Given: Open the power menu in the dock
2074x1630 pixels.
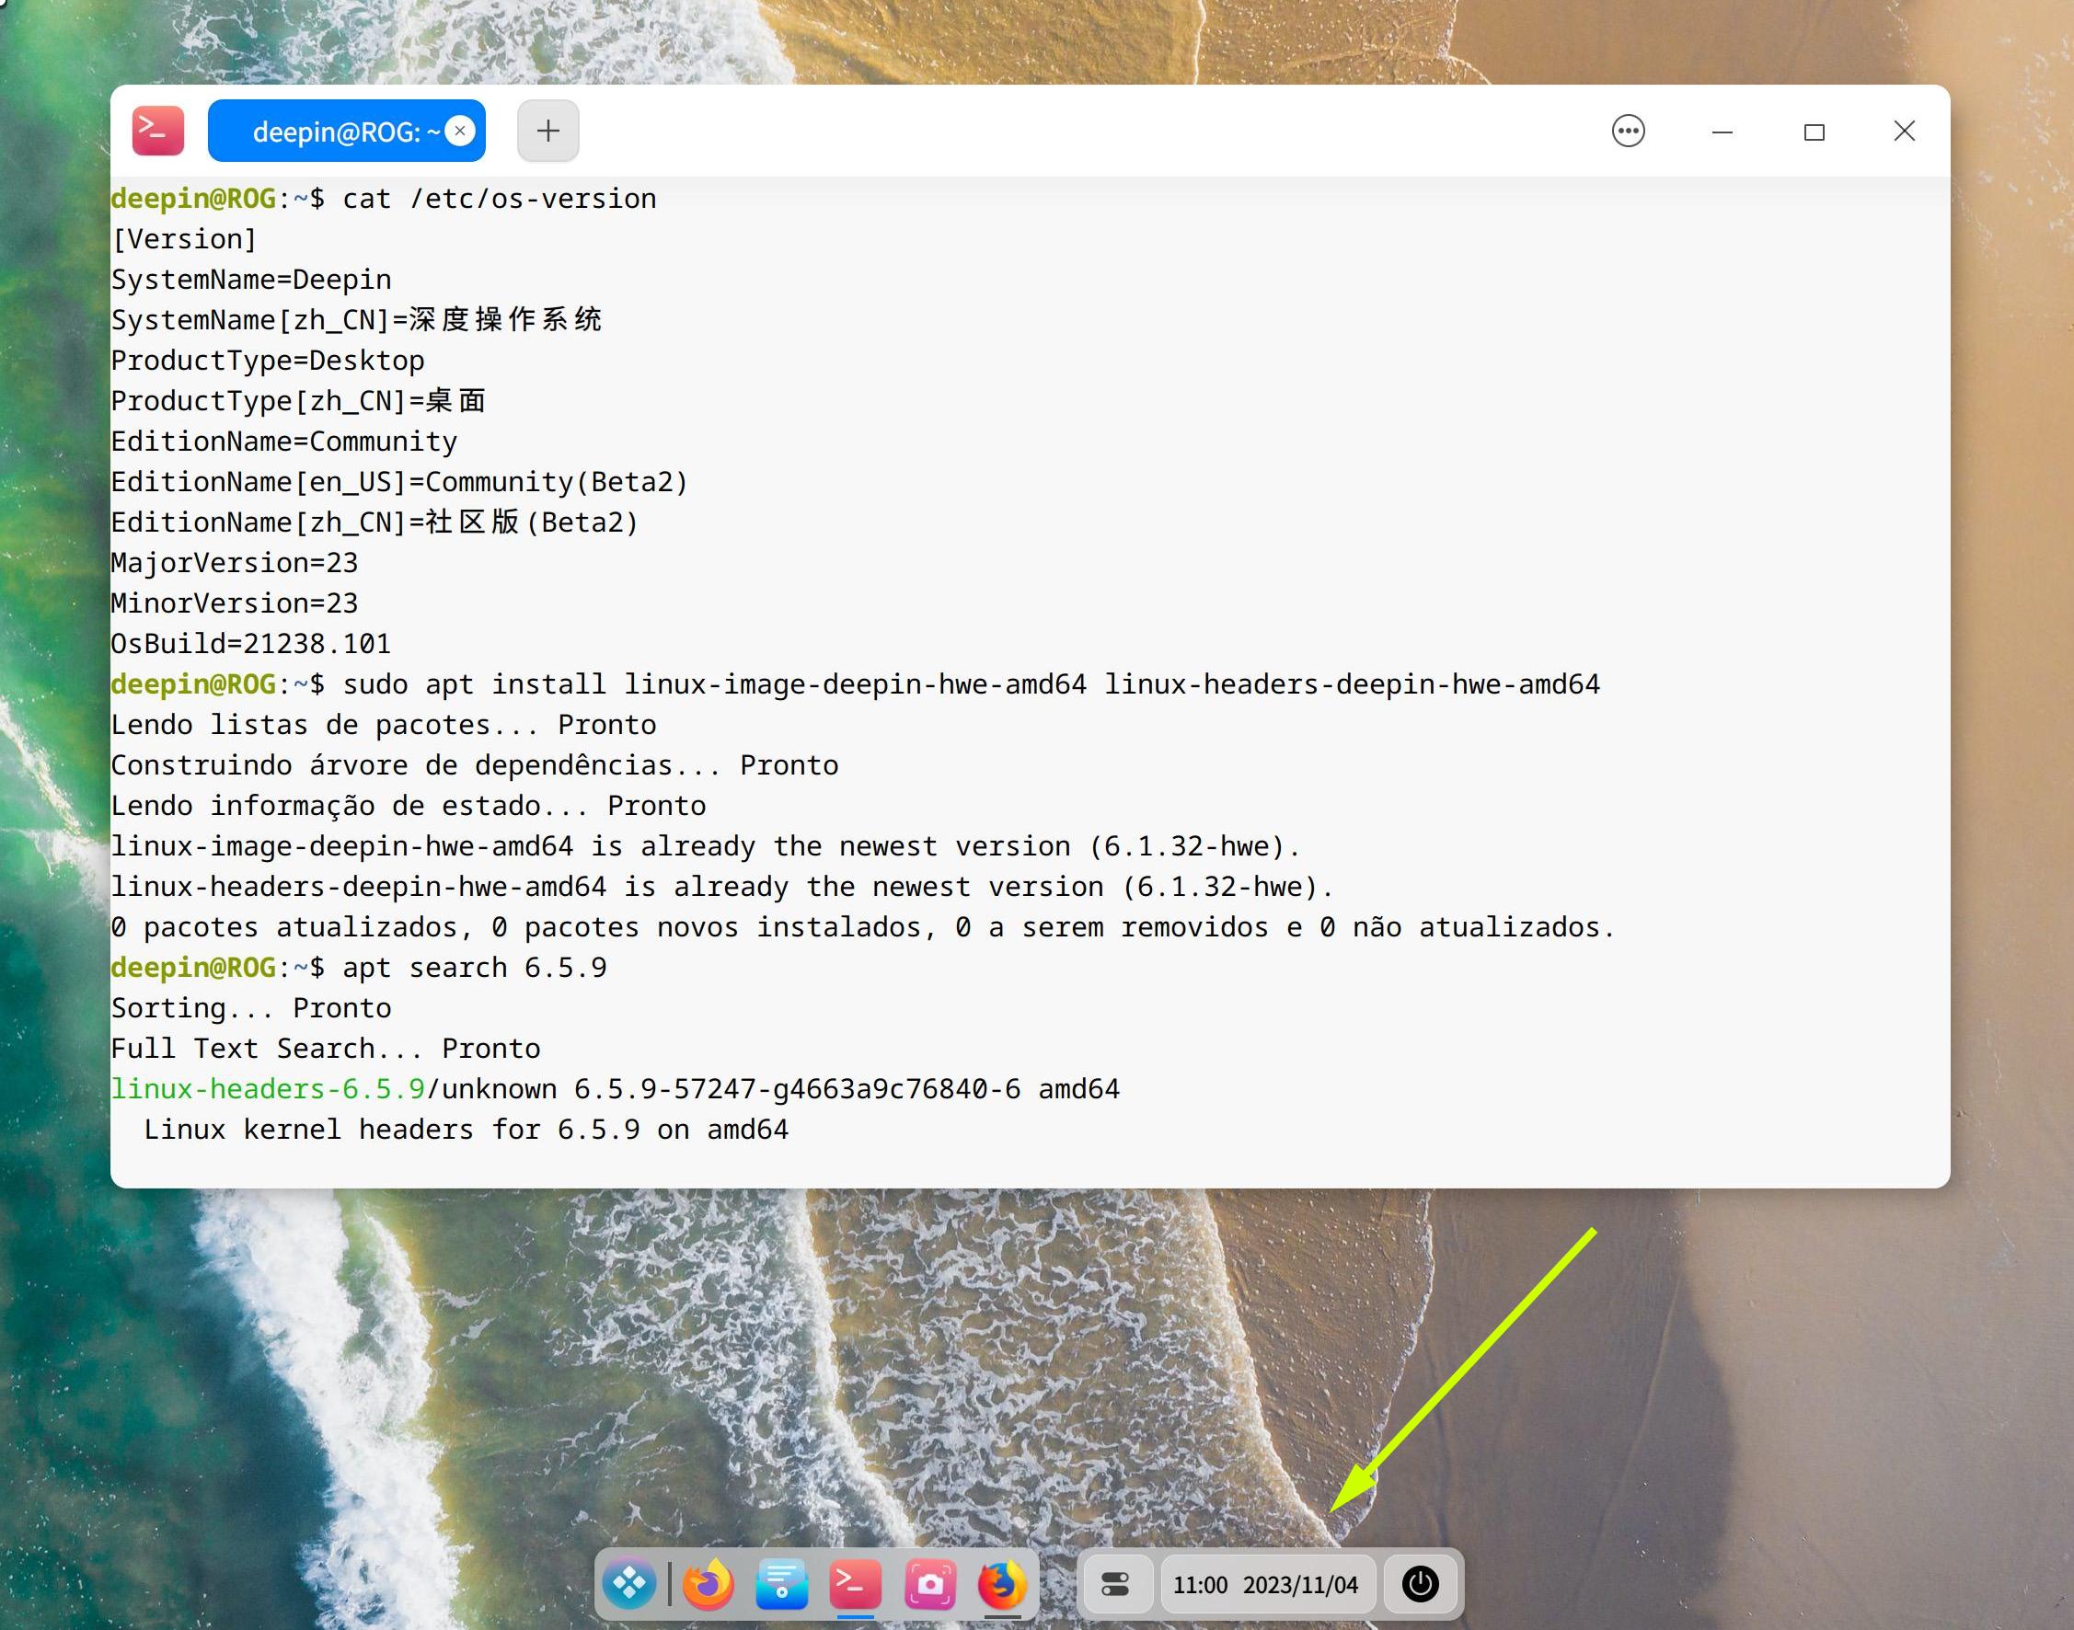Looking at the screenshot, I should tap(1420, 1584).
